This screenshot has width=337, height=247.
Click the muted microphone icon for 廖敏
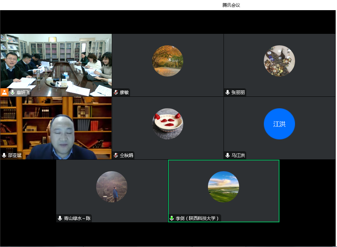[x=116, y=92]
